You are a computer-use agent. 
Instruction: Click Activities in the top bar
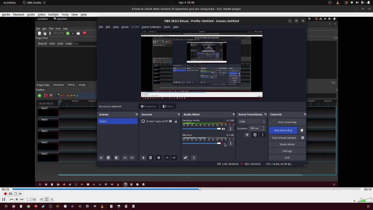click(10, 3)
